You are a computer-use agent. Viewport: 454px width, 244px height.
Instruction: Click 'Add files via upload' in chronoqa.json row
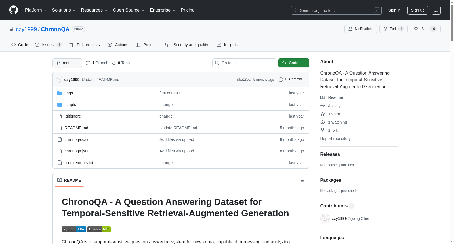[x=177, y=151]
